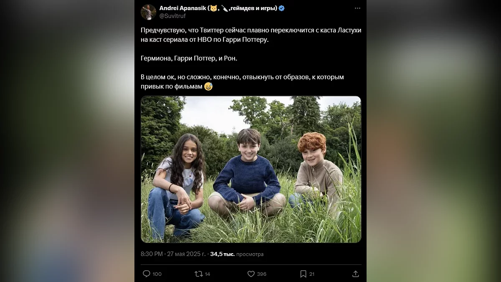
Task: Like the tweet with the heart icon
Action: pos(251,274)
